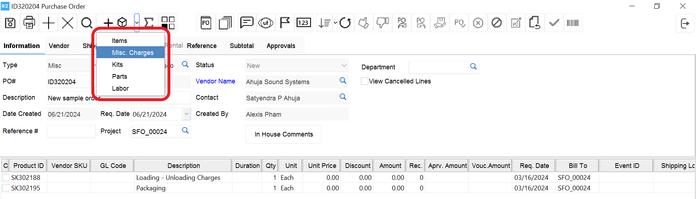The height and width of the screenshot is (199, 696).
Task: Click the Vendor Name link
Action: (x=215, y=81)
